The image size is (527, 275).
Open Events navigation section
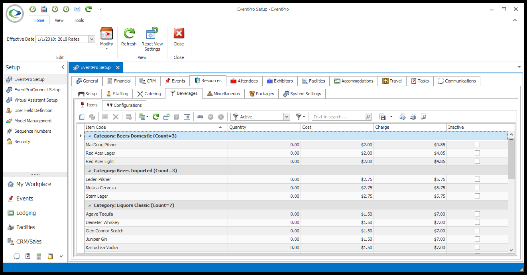point(25,198)
